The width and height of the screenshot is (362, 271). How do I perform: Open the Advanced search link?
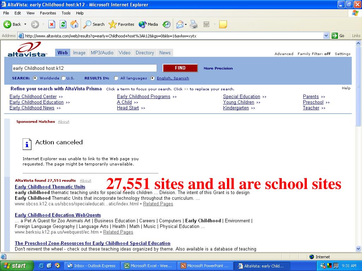284,54
